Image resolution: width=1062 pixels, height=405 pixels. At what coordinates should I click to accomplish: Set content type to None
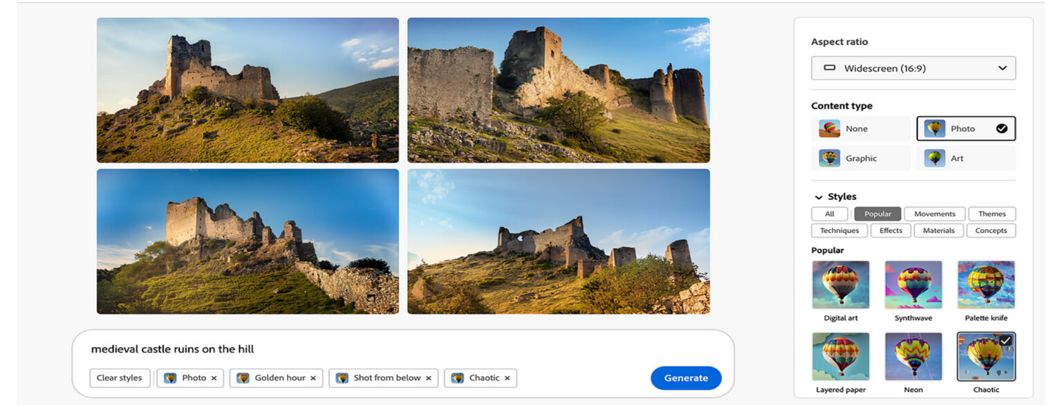(x=860, y=129)
